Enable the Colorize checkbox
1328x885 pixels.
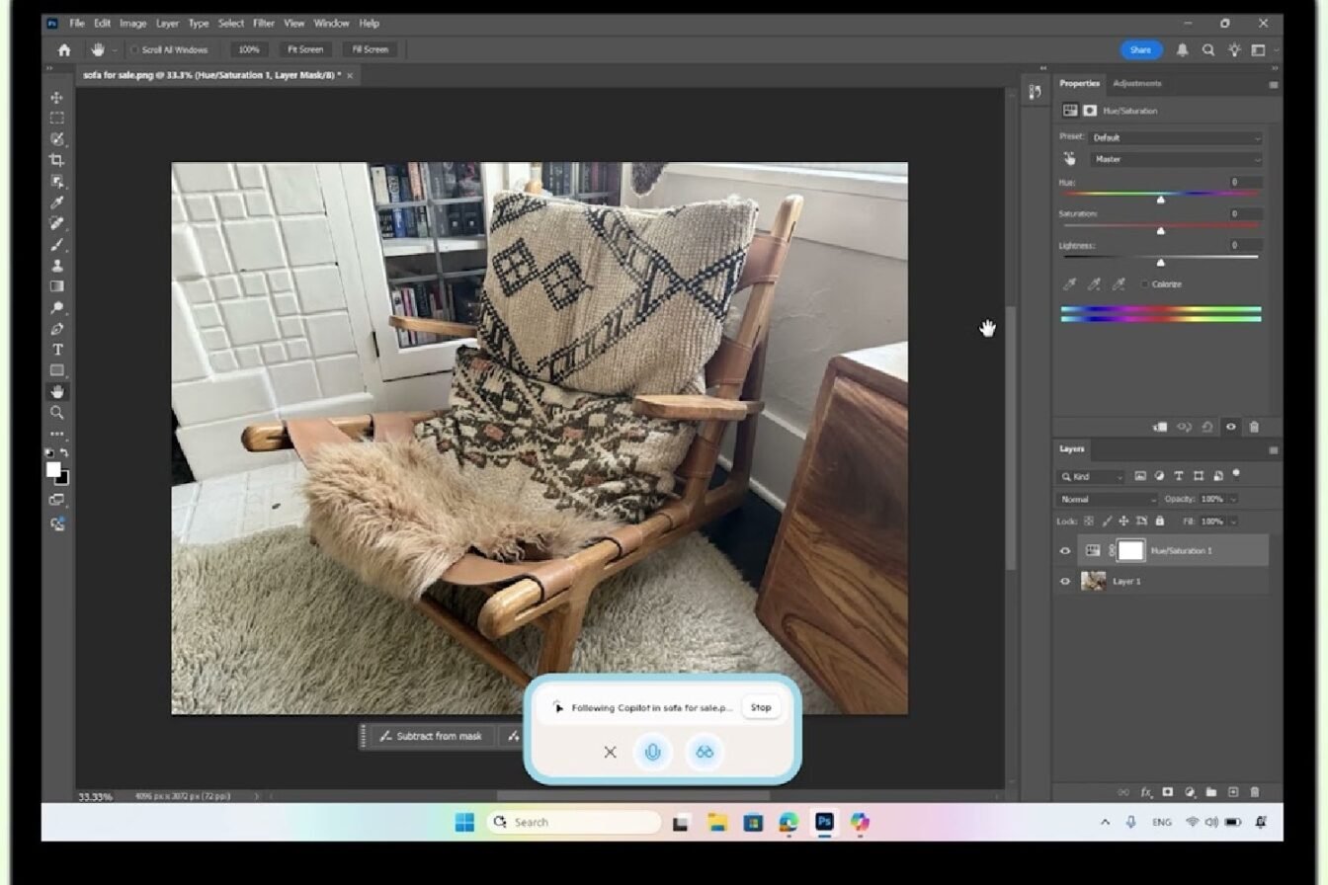pos(1145,284)
